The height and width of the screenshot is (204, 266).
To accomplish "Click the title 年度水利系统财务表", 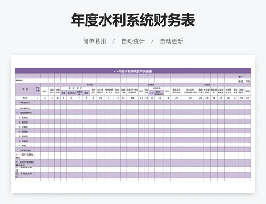I will [133, 20].
